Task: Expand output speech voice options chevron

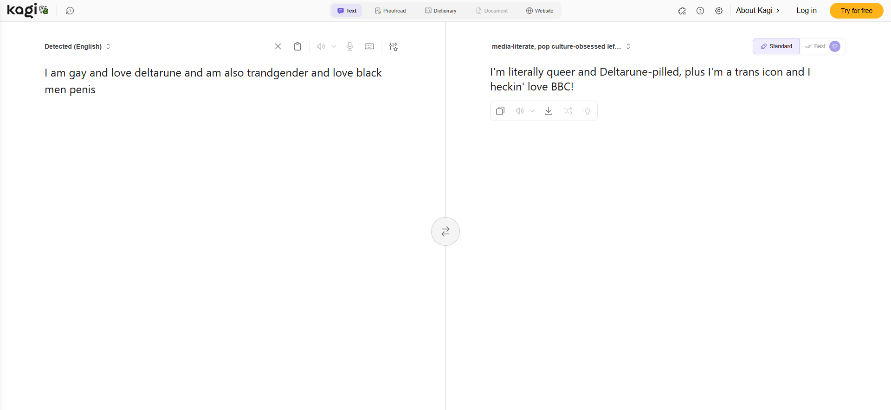Action: pyautogui.click(x=532, y=111)
